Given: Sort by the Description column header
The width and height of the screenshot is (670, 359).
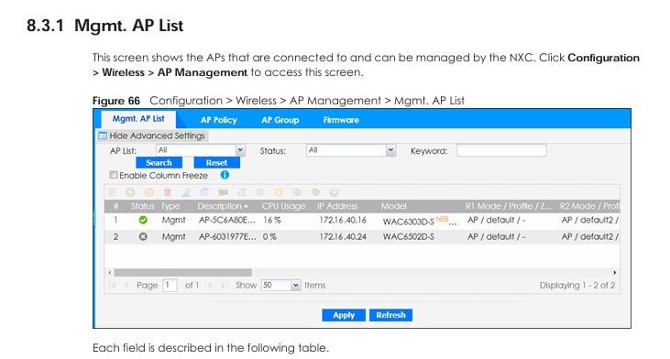Looking at the screenshot, I should 222,206.
